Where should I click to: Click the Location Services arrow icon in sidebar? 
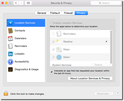(x=10, y=23)
